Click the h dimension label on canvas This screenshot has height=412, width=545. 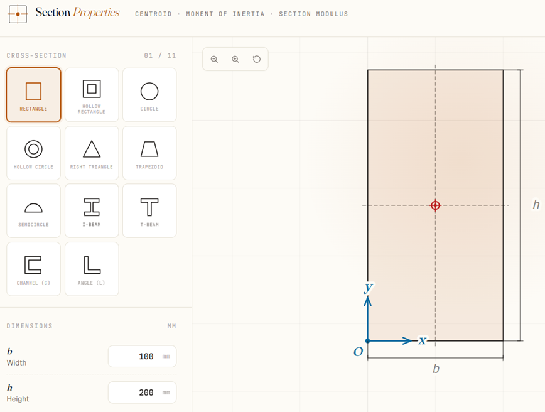click(x=536, y=205)
